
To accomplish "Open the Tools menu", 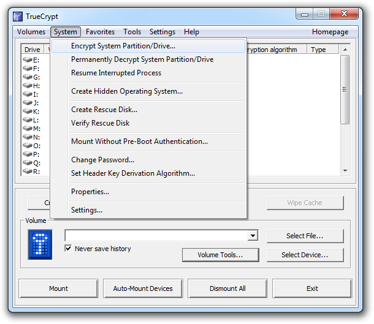I will (x=132, y=32).
